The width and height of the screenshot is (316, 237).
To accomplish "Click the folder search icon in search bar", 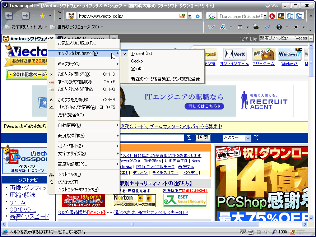I will (x=299, y=16).
